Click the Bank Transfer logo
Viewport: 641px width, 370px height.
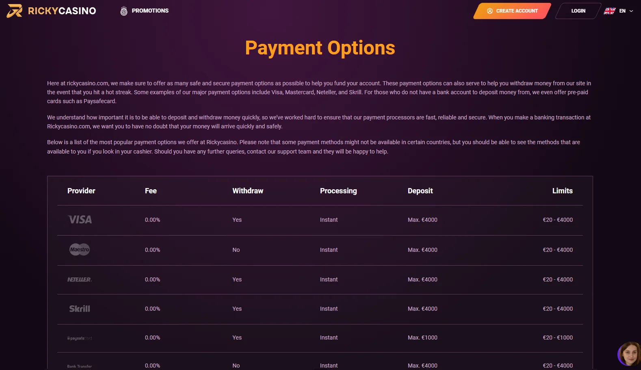(80, 366)
